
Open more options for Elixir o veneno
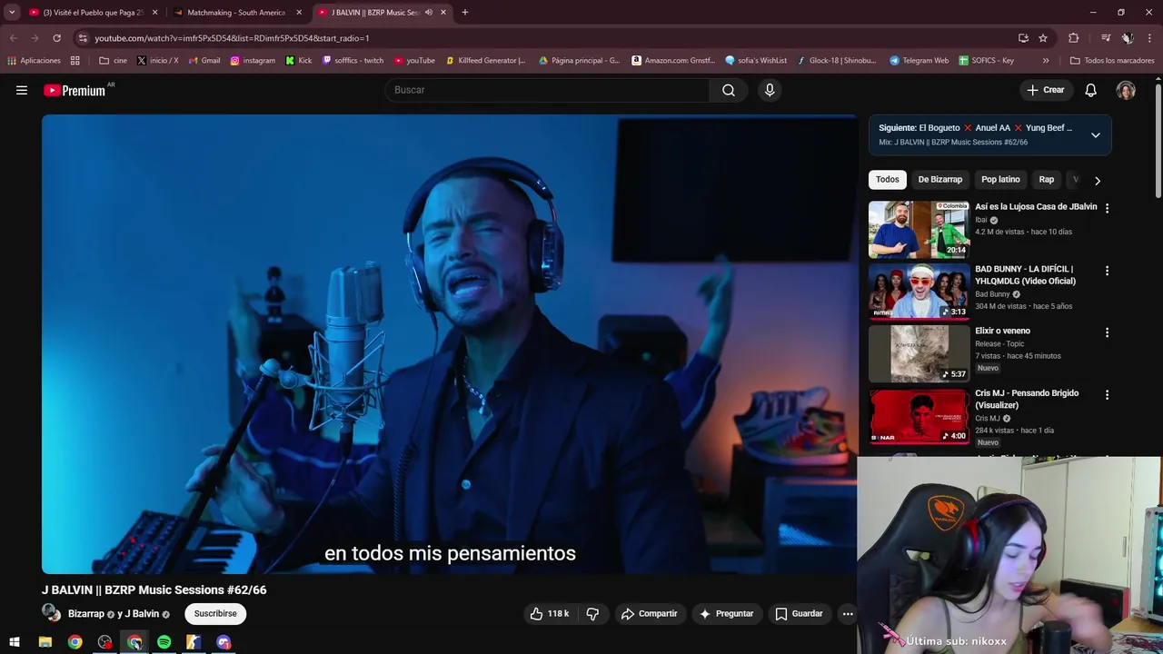point(1107,332)
